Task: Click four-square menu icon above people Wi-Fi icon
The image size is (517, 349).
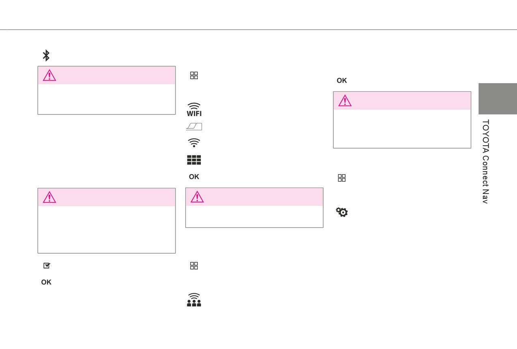Action: (x=194, y=266)
